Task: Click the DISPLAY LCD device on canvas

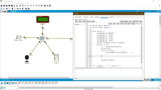Action: (43, 19)
